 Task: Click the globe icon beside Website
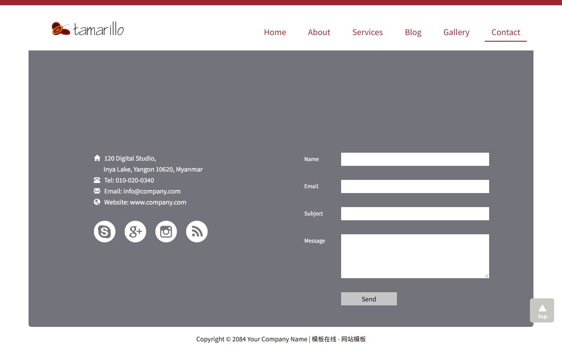[x=97, y=202]
